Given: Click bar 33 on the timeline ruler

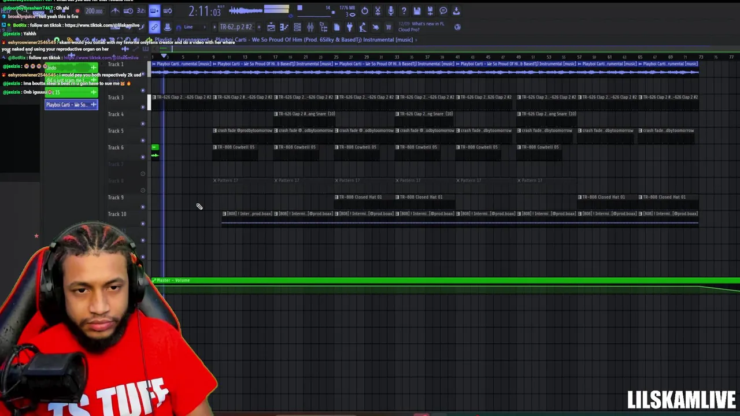Looking at the screenshot, I should tap(397, 57).
